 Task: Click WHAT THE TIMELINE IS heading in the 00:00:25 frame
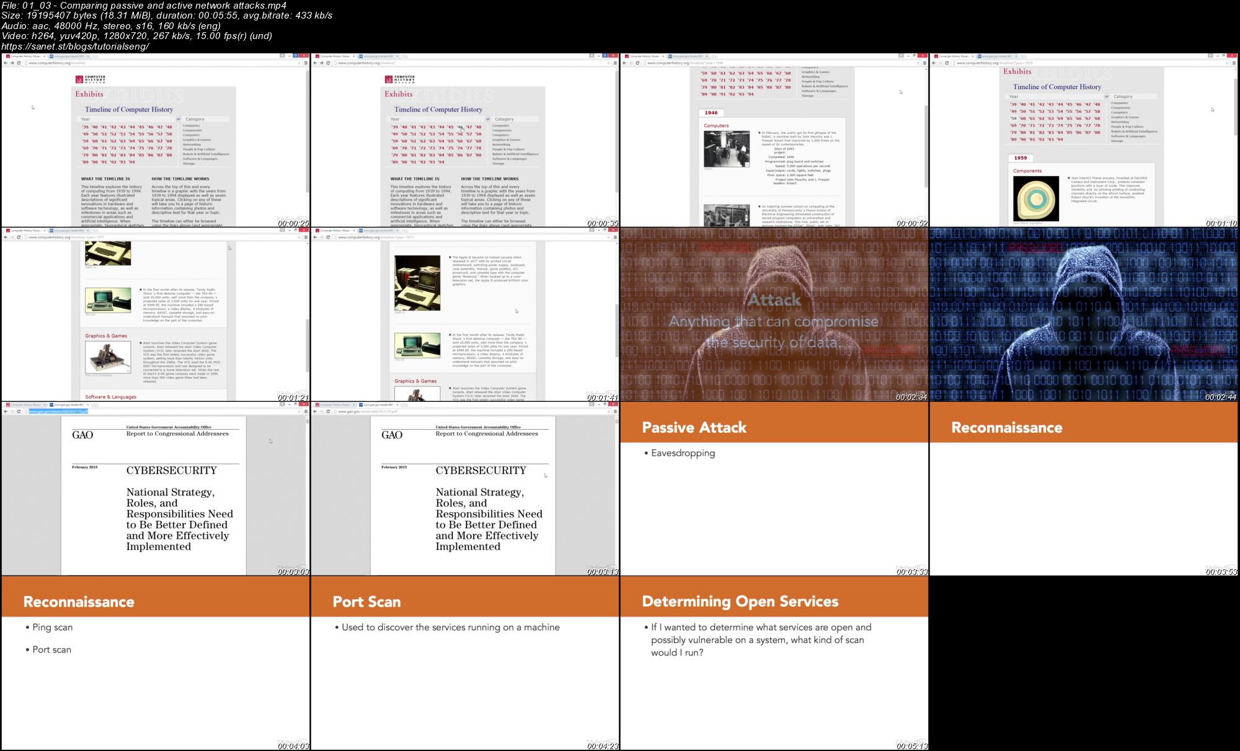(105, 179)
